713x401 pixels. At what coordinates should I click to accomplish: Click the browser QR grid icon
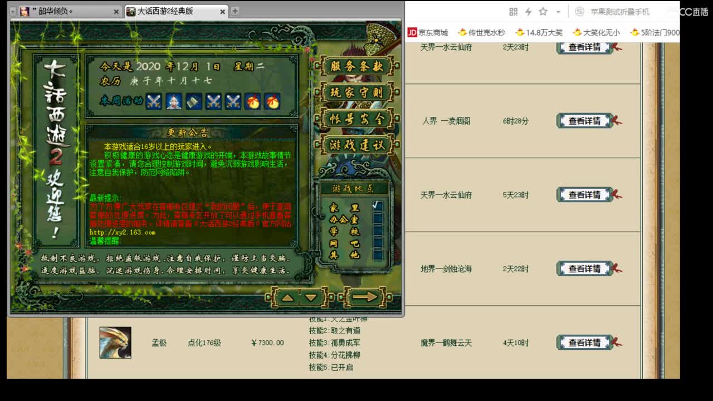pos(514,12)
